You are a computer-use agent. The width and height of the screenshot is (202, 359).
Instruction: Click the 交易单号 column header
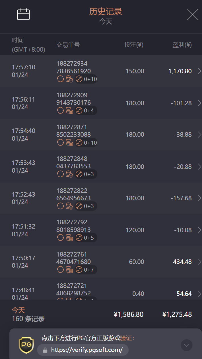pyautogui.click(x=68, y=45)
